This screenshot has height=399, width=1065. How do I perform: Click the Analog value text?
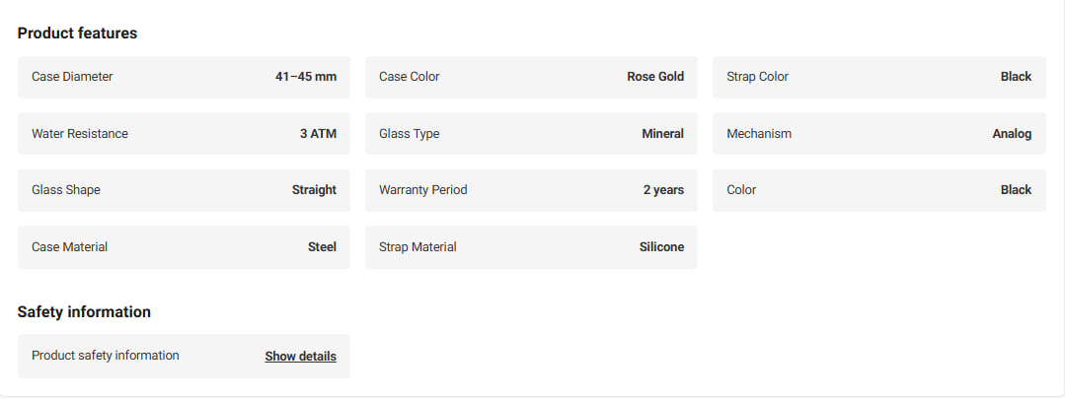click(x=1012, y=134)
